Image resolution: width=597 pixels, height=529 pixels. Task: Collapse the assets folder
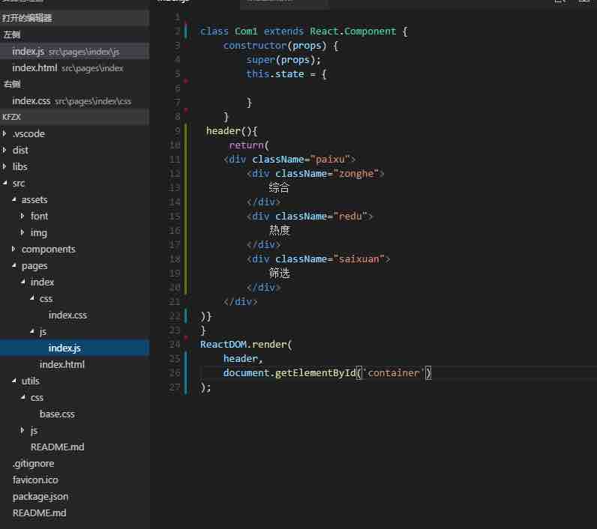pos(34,200)
